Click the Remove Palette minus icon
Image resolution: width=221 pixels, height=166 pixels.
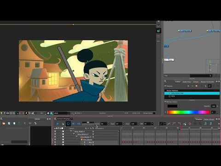[x=192, y=86]
